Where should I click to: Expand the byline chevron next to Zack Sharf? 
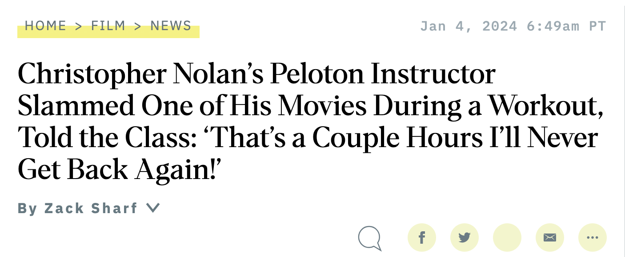click(x=153, y=208)
